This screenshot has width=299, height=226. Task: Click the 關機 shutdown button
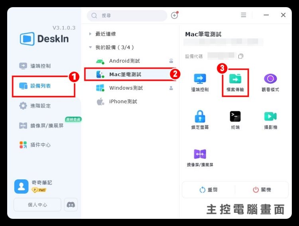[262, 190]
